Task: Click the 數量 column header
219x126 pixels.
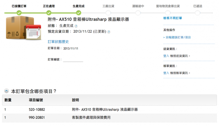Action: [x=8, y=100]
